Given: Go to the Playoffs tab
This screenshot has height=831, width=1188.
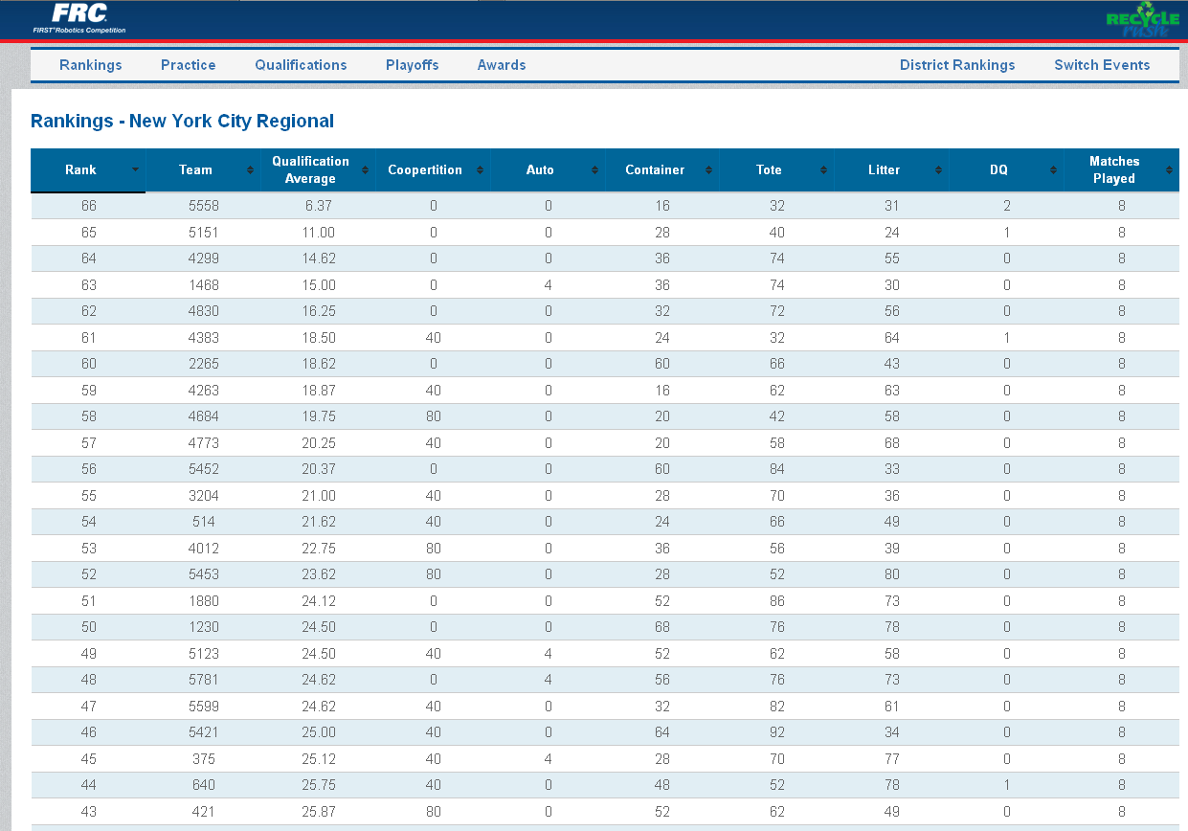Looking at the screenshot, I should click(x=413, y=65).
